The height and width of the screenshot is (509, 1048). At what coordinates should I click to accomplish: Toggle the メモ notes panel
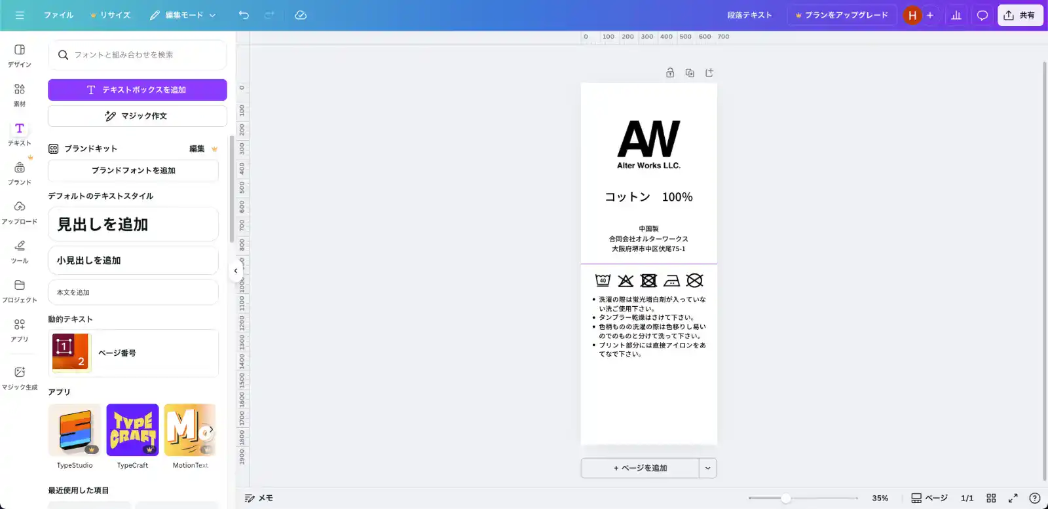[x=259, y=498]
